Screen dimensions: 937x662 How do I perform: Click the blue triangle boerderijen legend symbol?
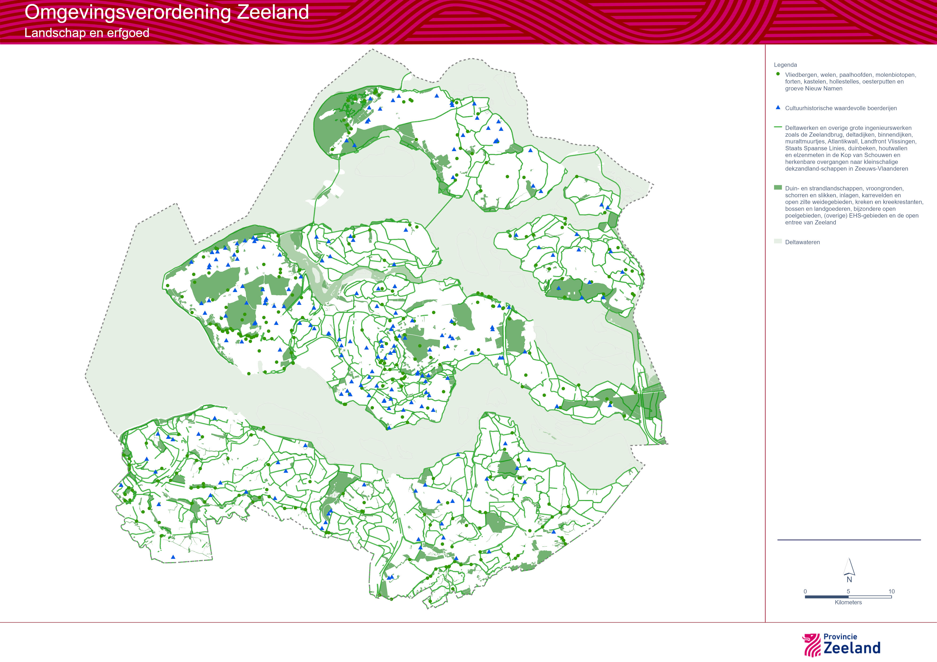tap(778, 108)
